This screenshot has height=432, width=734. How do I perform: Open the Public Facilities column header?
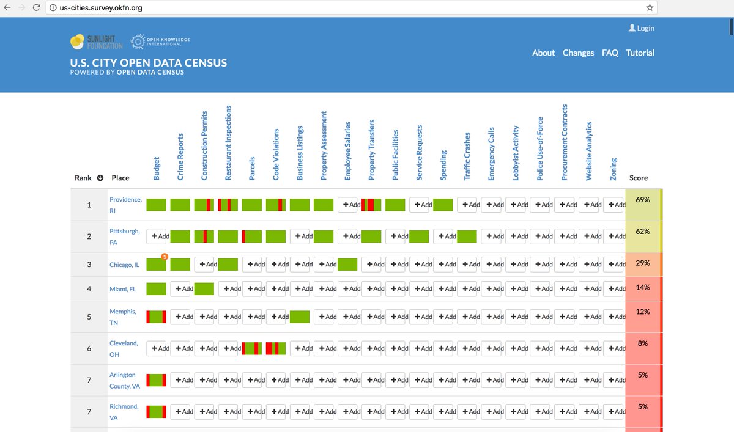395,155
